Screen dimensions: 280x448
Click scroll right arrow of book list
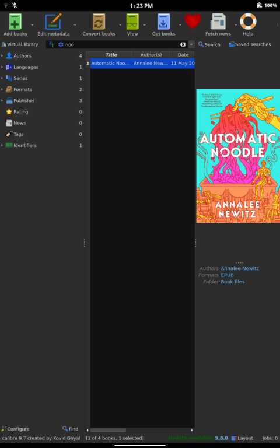[x=192, y=430]
